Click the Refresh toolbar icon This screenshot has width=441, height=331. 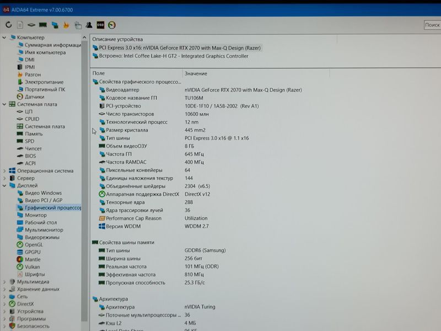tap(9, 25)
